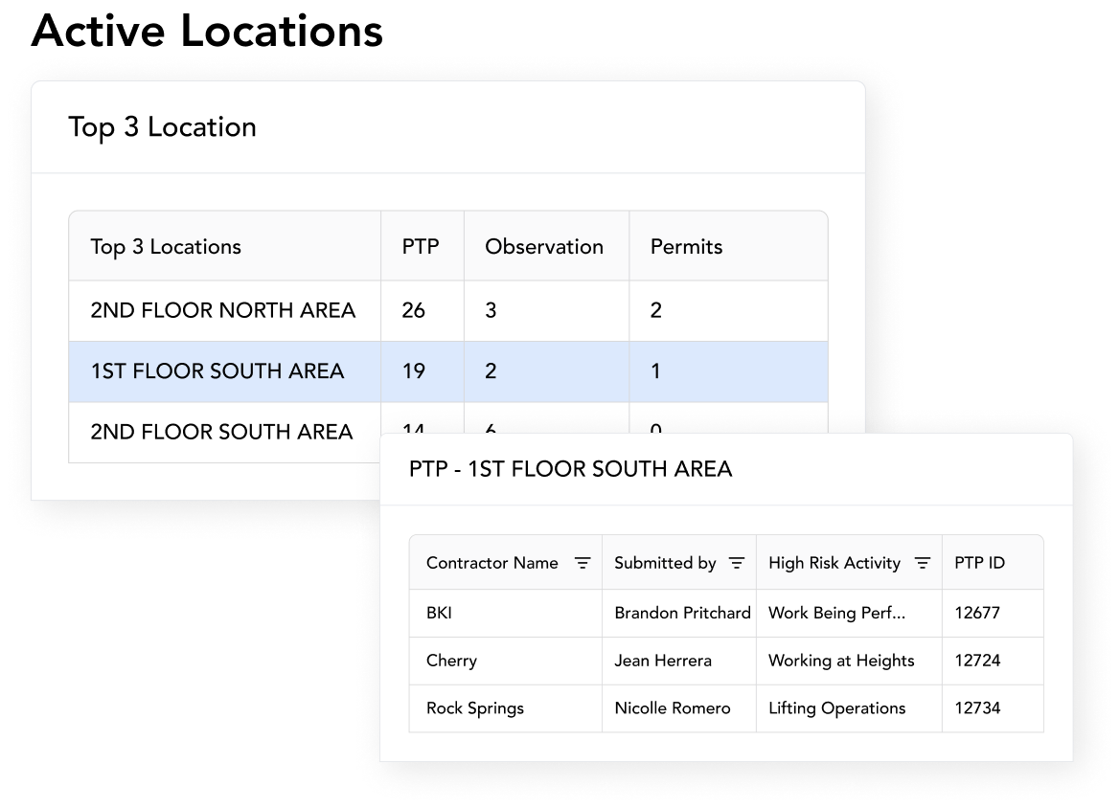Screen dimensions: 1120x808
Task: Click the Observation column header
Action: tap(544, 247)
